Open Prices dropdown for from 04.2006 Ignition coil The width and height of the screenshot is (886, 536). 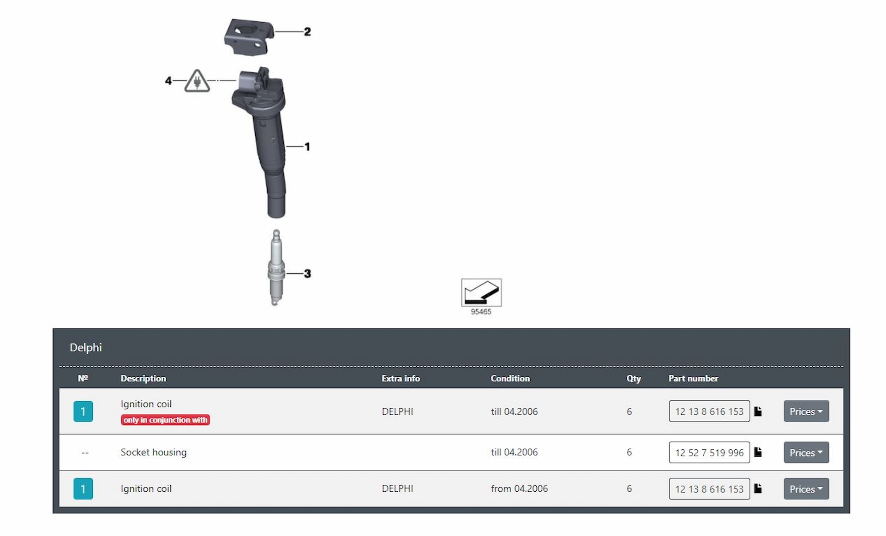point(806,488)
